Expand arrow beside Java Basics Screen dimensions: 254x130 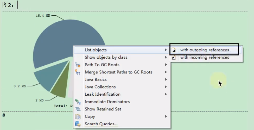[166, 79]
